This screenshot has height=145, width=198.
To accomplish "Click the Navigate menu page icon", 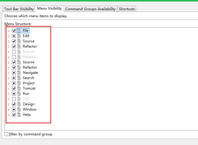I will pos(19,73).
